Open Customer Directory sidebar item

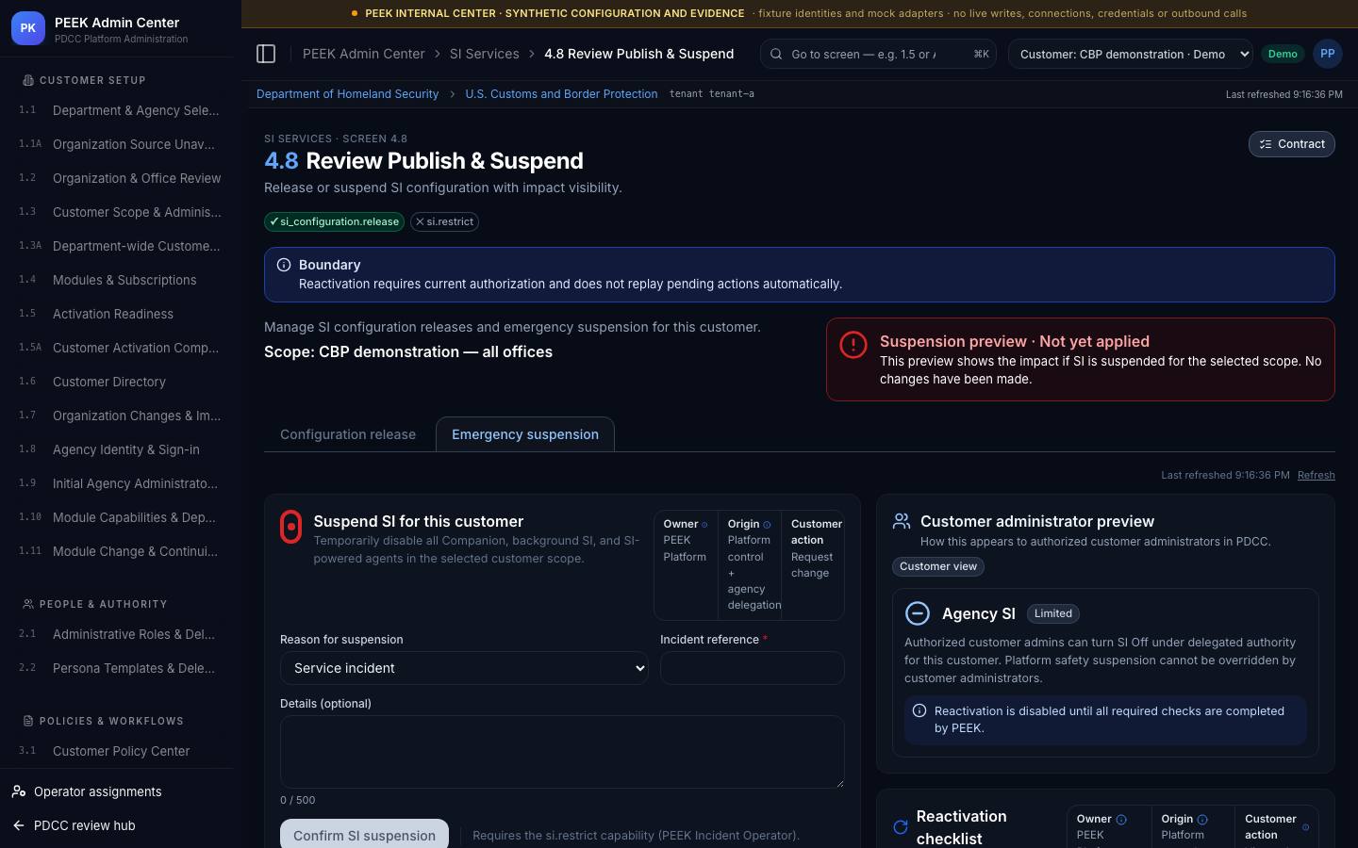point(121,382)
